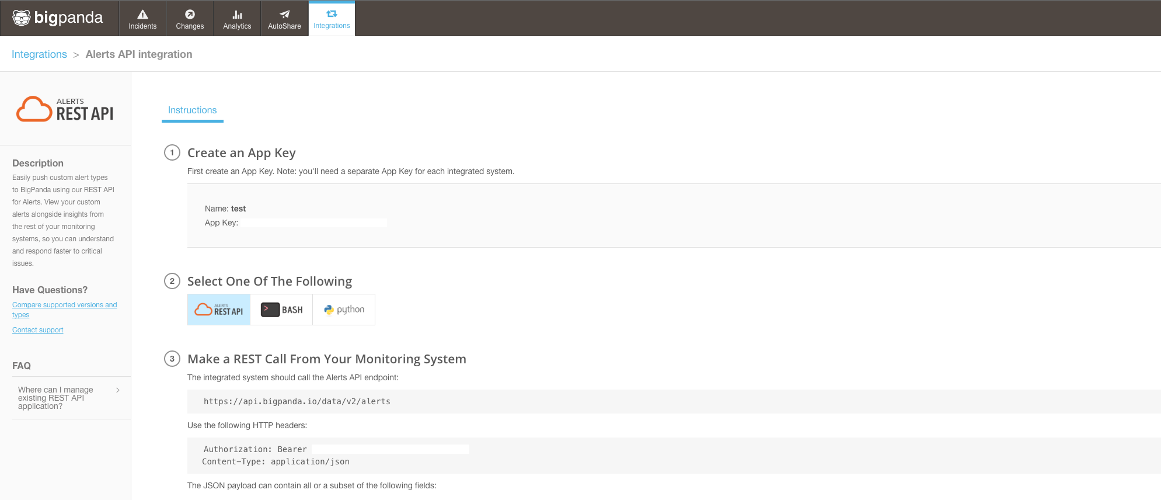The height and width of the screenshot is (500, 1161).
Task: Click the Integrations arrows icon
Action: click(x=332, y=14)
